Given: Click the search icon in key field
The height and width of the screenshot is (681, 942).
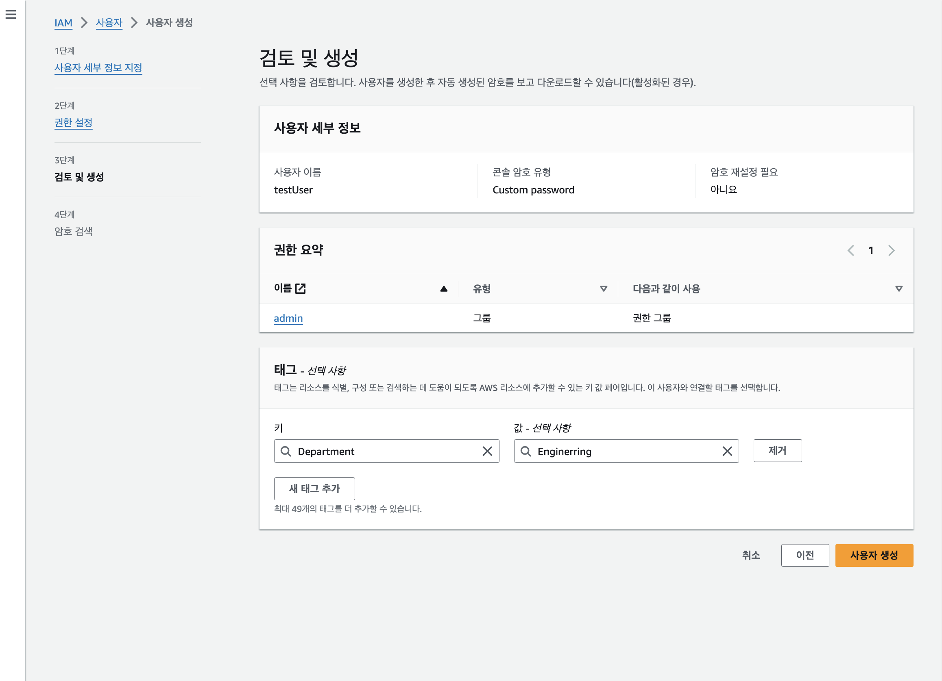Looking at the screenshot, I should [286, 451].
